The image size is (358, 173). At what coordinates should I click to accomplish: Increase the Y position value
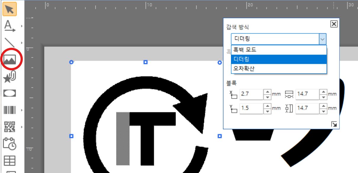pyautogui.click(x=267, y=105)
